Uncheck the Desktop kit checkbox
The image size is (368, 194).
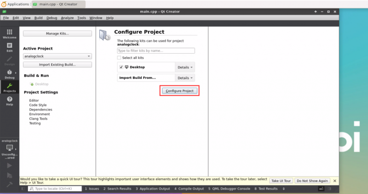tap(121, 67)
